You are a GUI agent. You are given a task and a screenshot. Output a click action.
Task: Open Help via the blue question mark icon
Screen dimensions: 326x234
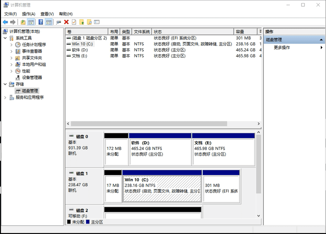[x=41, y=22]
